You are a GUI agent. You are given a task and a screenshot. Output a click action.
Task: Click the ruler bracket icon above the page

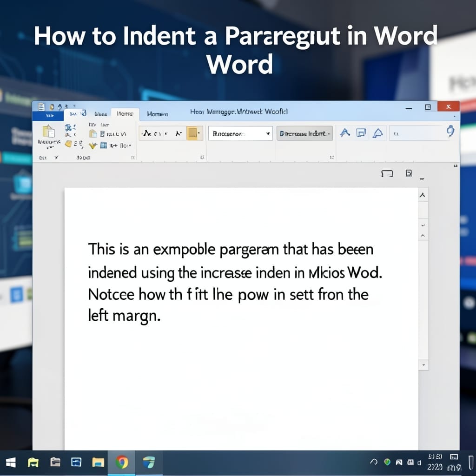click(387, 173)
